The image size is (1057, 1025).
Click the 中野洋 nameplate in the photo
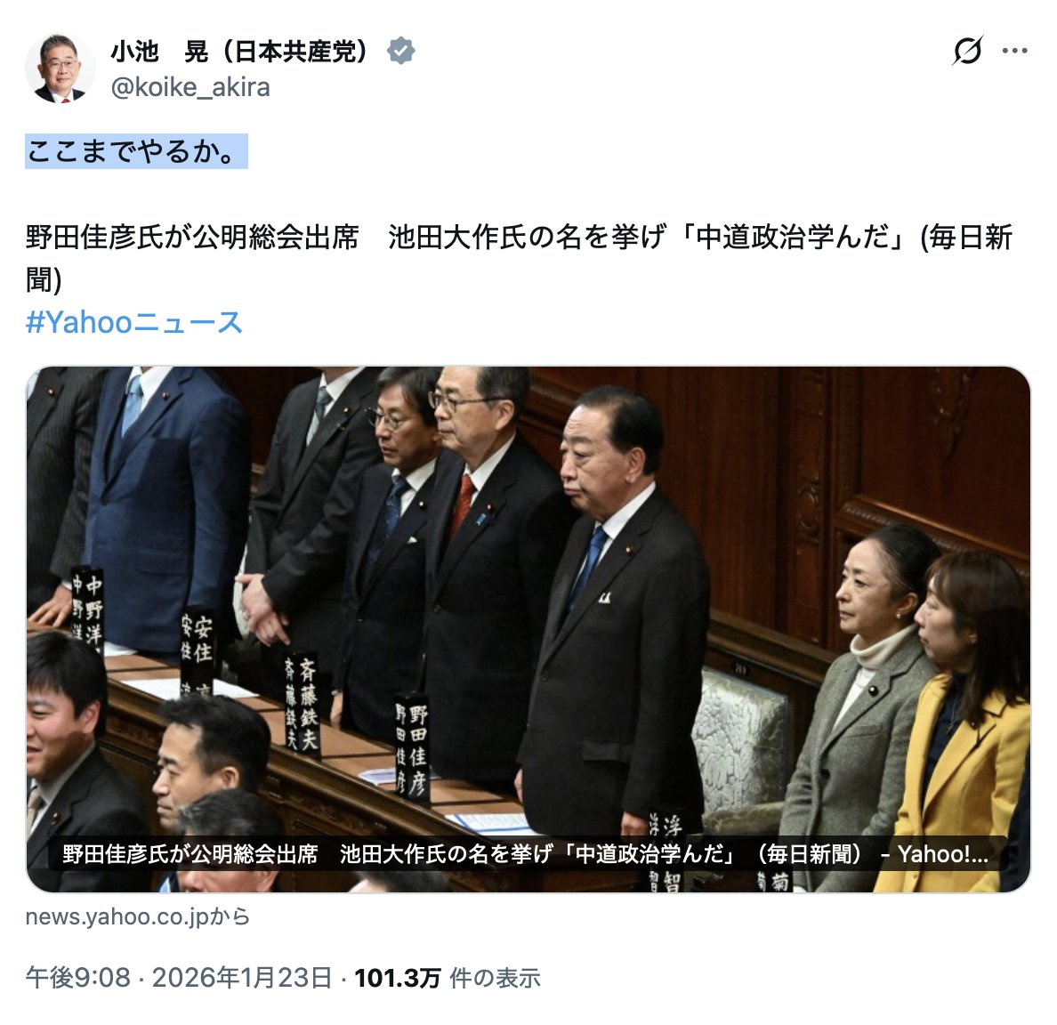(x=88, y=607)
